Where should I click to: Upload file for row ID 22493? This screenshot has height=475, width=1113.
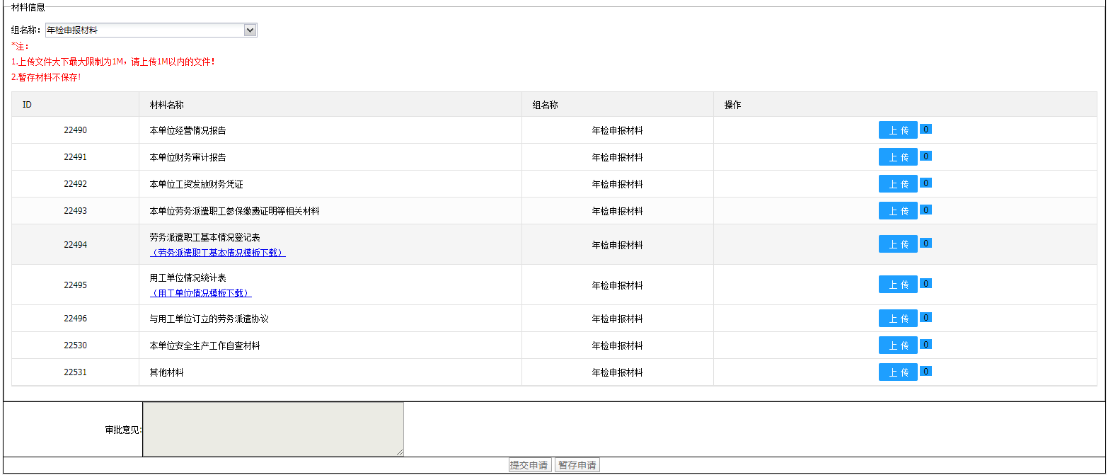(x=897, y=211)
